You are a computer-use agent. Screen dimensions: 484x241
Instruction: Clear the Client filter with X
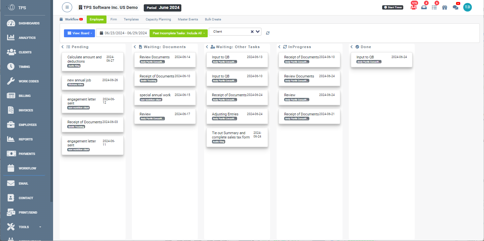[x=252, y=32]
